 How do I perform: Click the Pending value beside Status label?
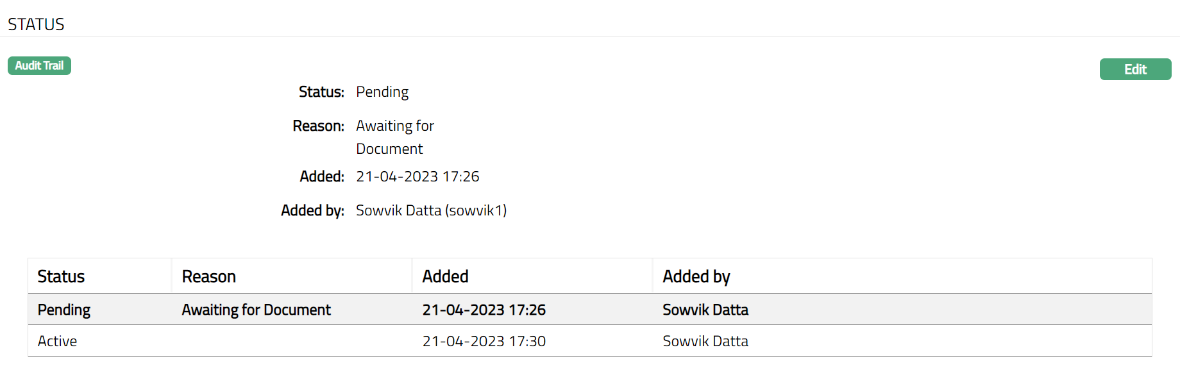[x=382, y=92]
